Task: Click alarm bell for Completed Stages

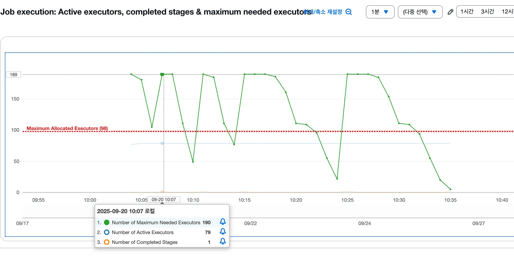Action: pos(223,241)
